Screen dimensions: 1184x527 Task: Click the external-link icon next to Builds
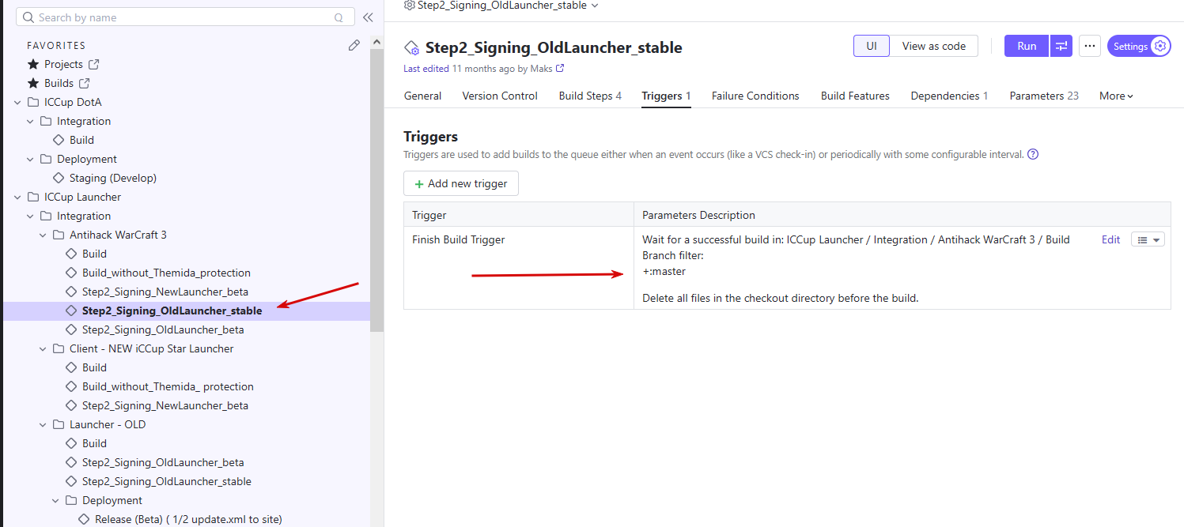tap(84, 83)
